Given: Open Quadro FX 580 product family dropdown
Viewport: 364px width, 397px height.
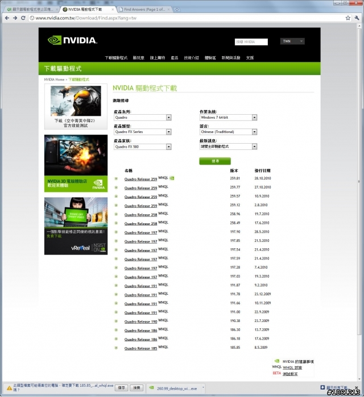Looking at the screenshot, I should click(143, 147).
